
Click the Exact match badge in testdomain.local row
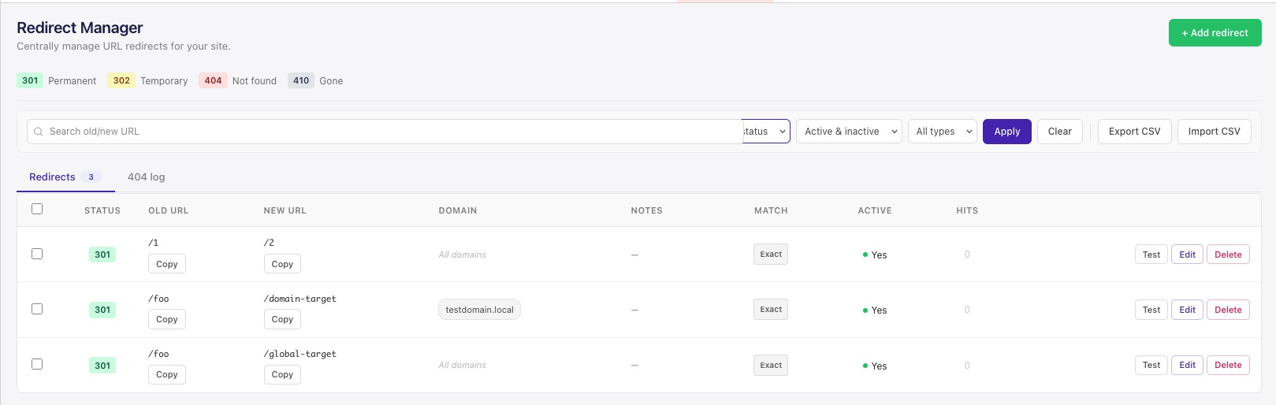(x=771, y=310)
